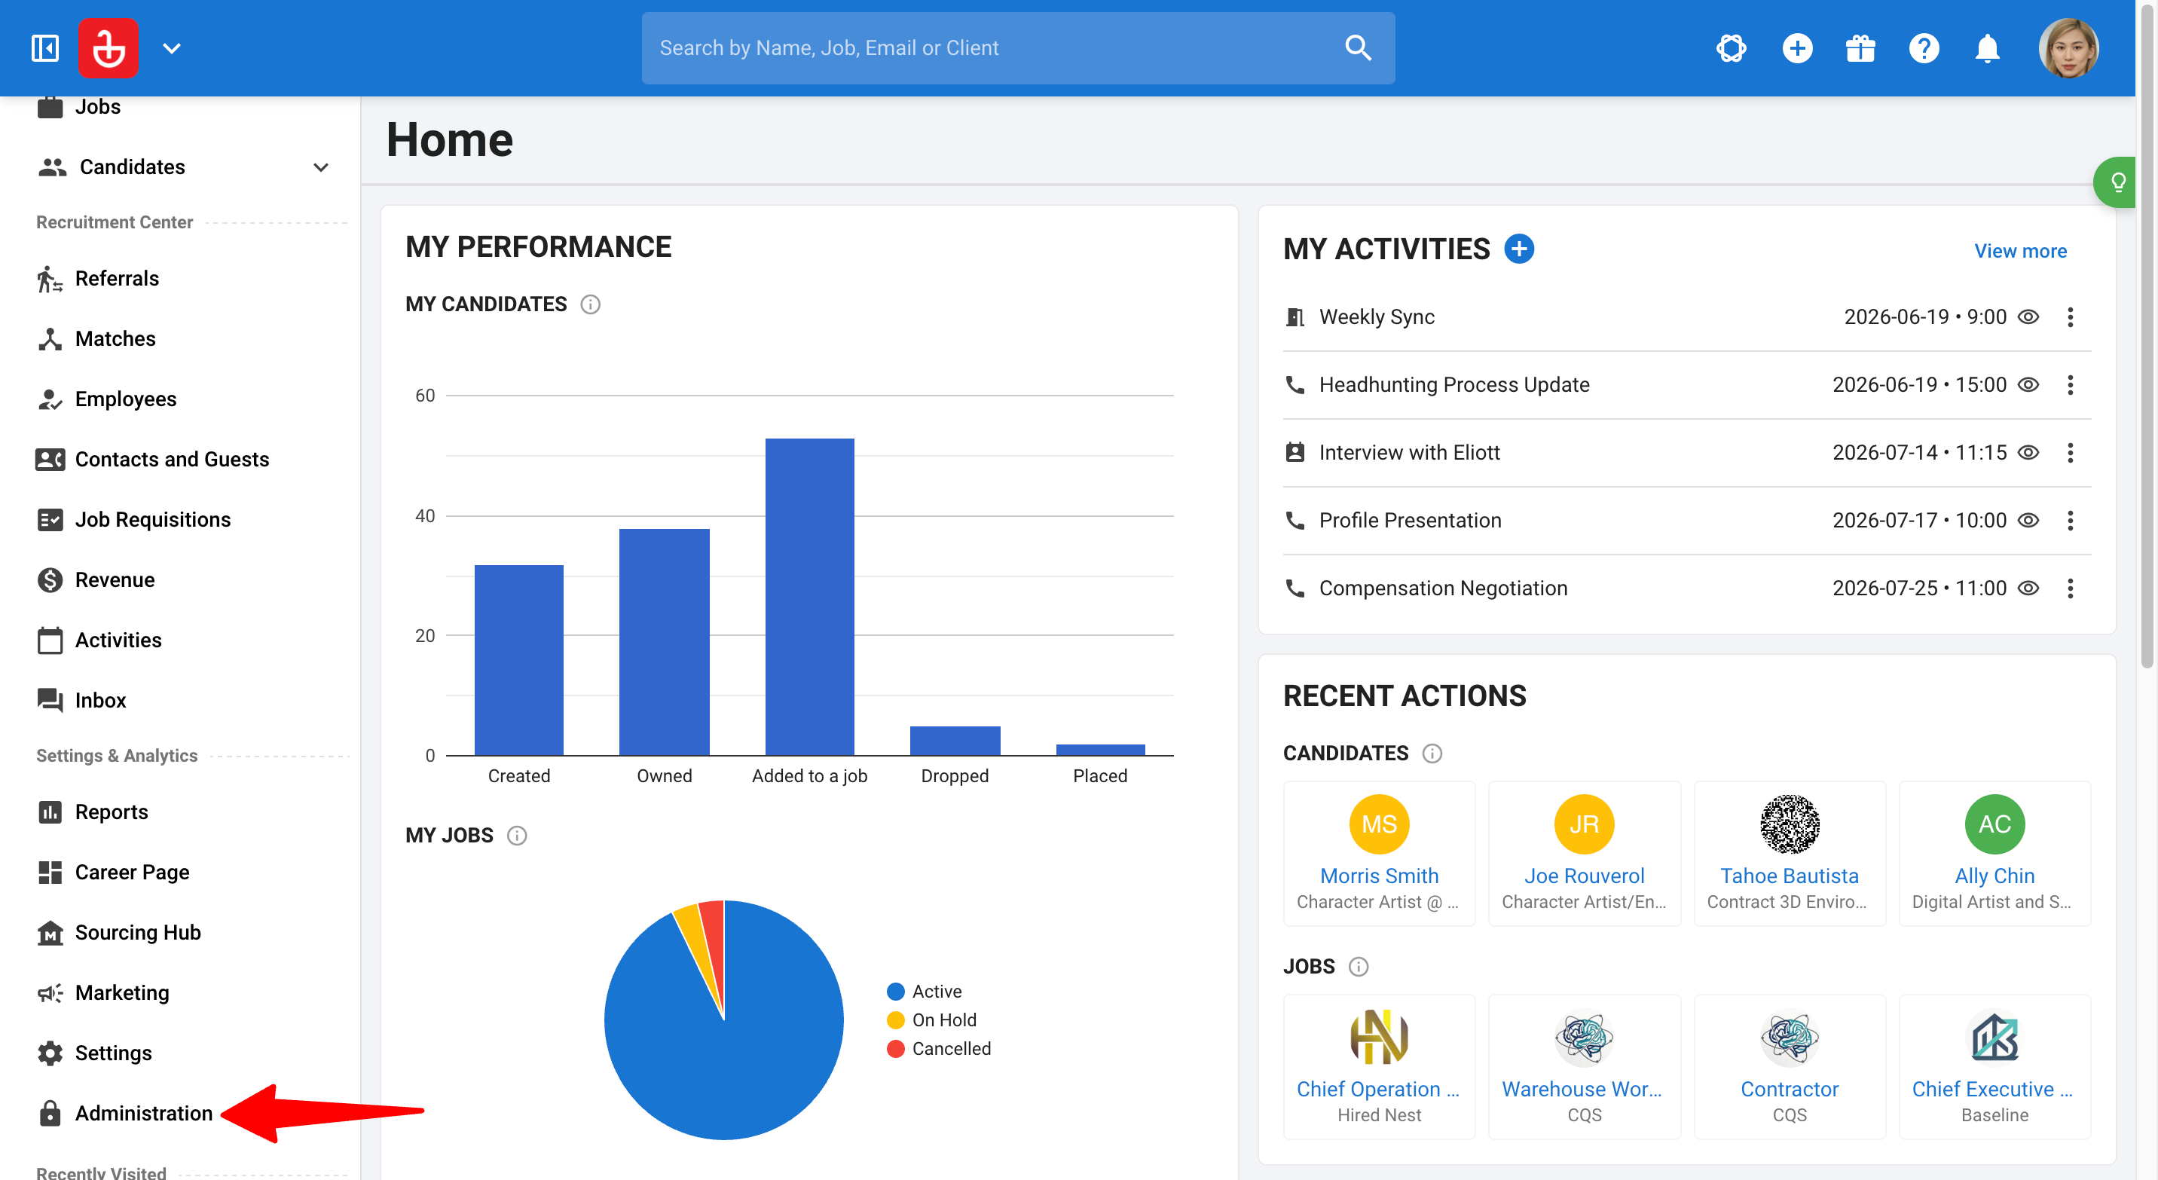2158x1180 pixels.
Task: Open the help question mark icon
Action: 1924,47
